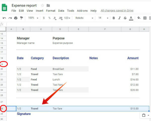Format as currency with dollar icon
Viewport: 151px width, 121px height.
(44, 18)
